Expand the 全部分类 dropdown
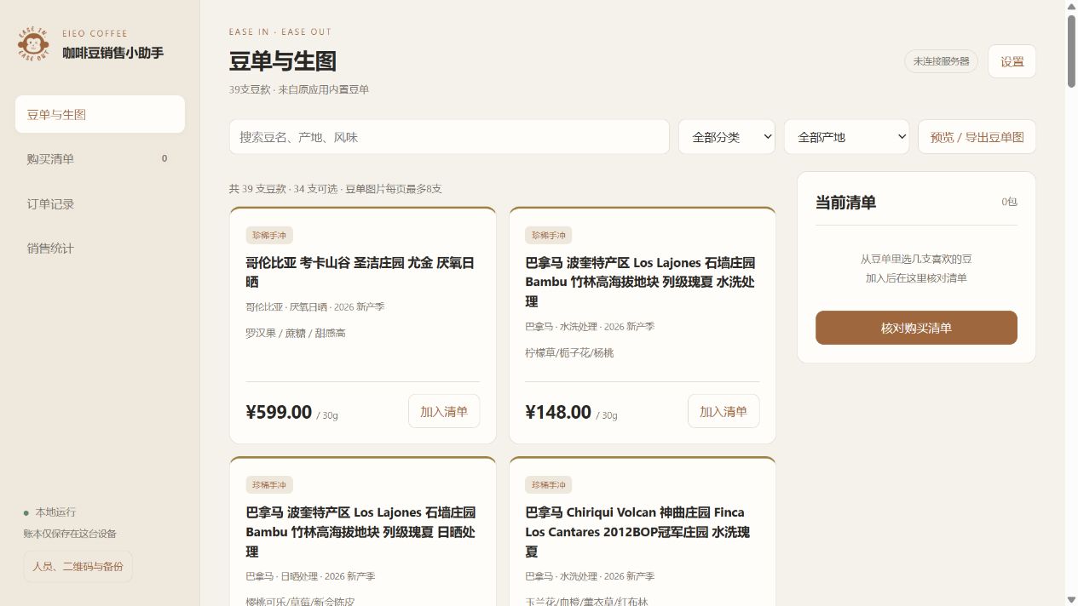This screenshot has width=1078, height=606. point(726,137)
